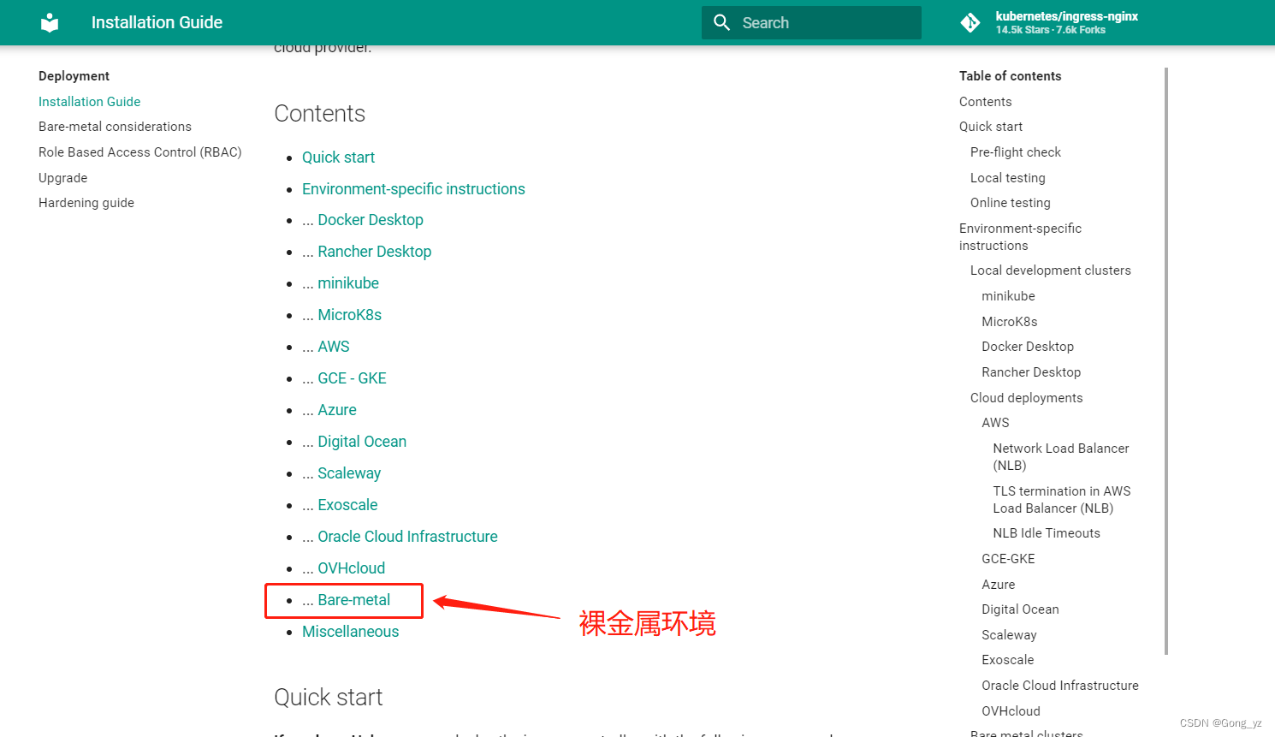Select Rancher Desktop in table of contents
Viewport: 1275px width, 737px height.
[1031, 372]
